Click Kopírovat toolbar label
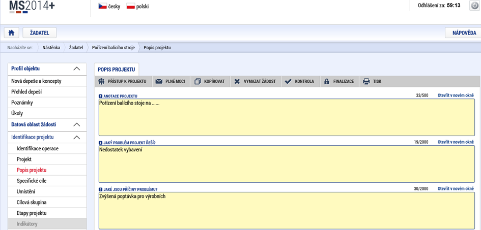Screen dimensions: 481x230 (214, 81)
